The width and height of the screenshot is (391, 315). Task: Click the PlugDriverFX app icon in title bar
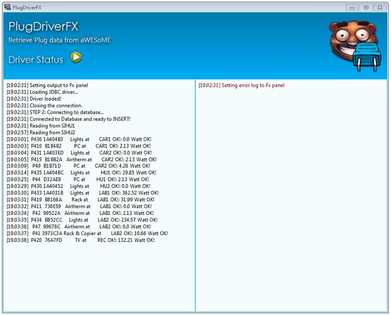click(8, 7)
